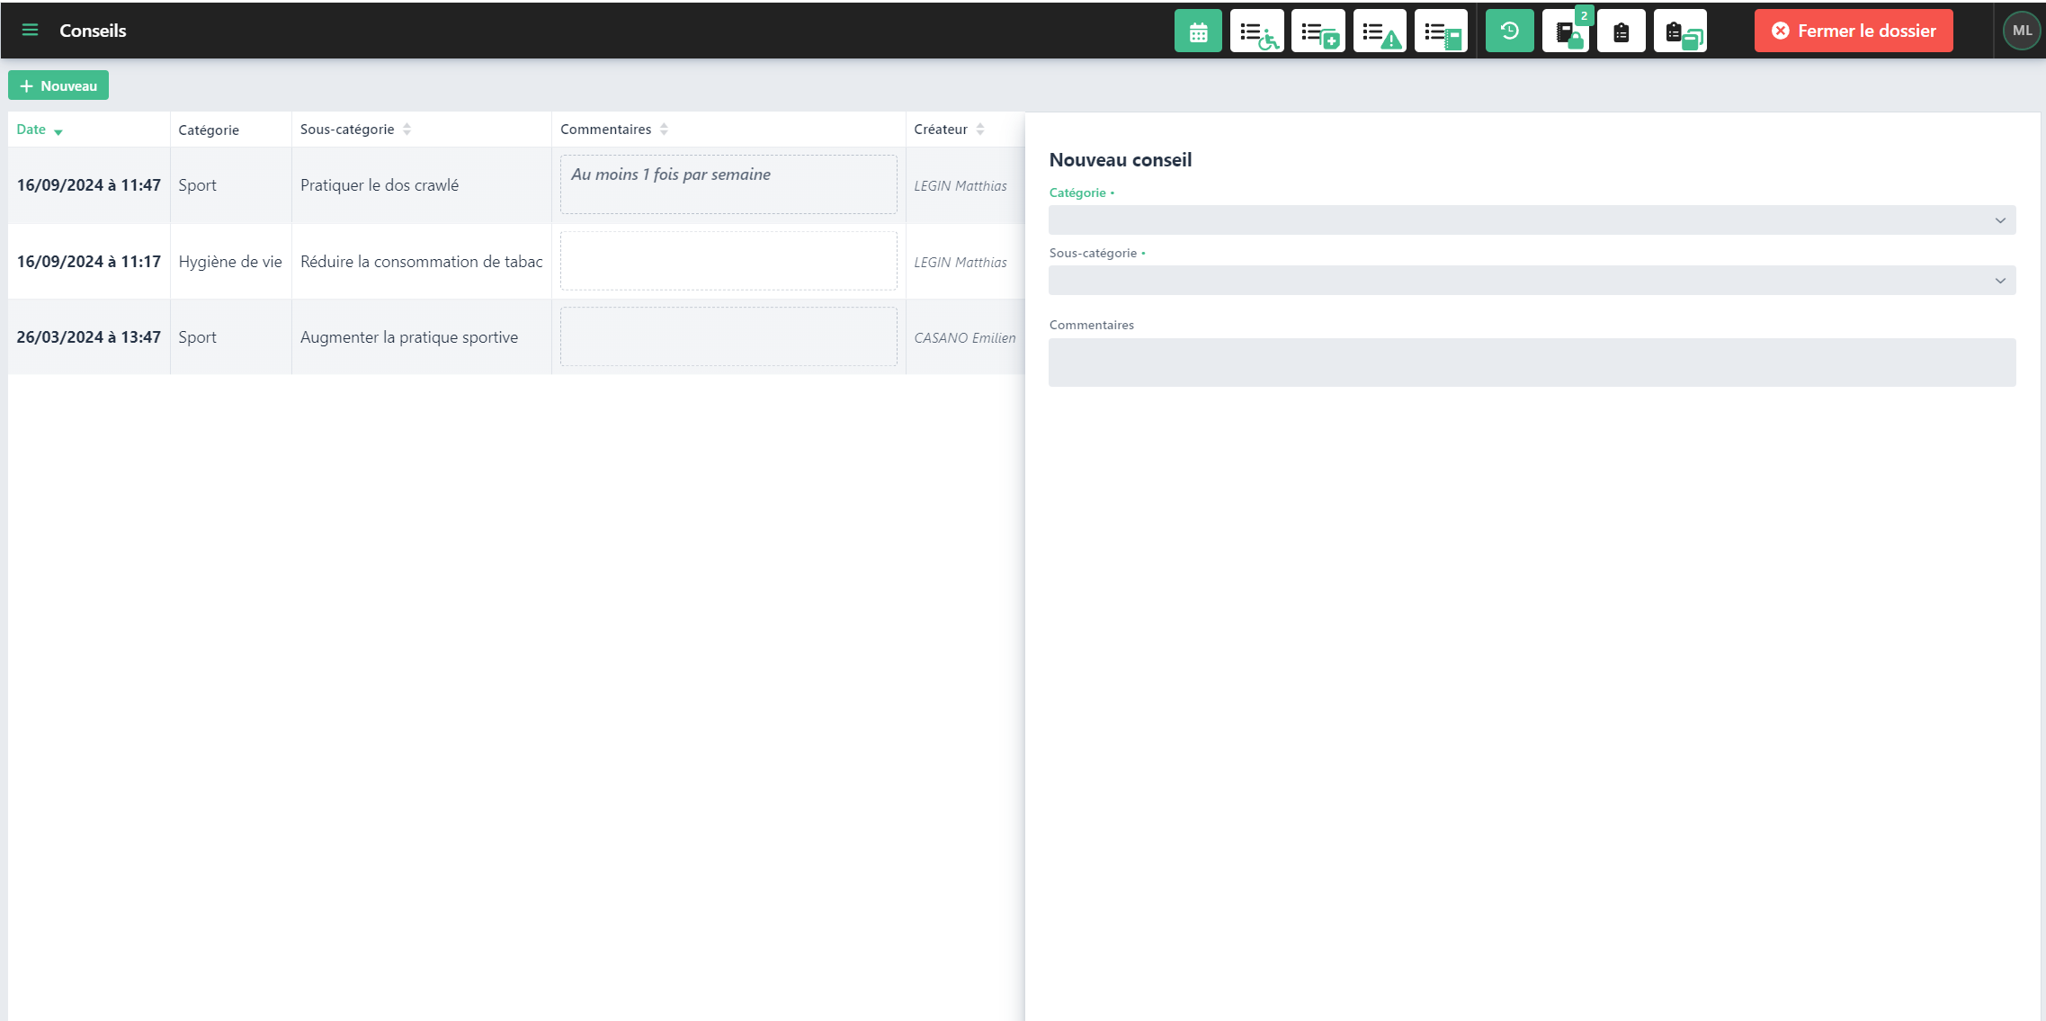Open the hamburger navigation menu
This screenshot has height=1021, width=2046.
(x=30, y=31)
